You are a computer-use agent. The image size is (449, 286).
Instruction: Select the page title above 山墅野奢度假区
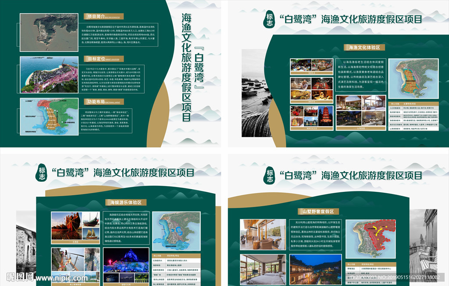pyautogui.click(x=351, y=175)
